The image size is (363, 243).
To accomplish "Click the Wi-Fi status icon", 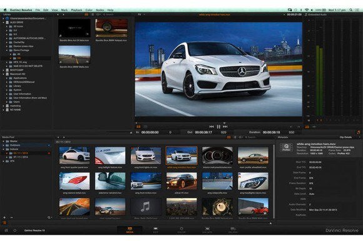I will 307,10.
